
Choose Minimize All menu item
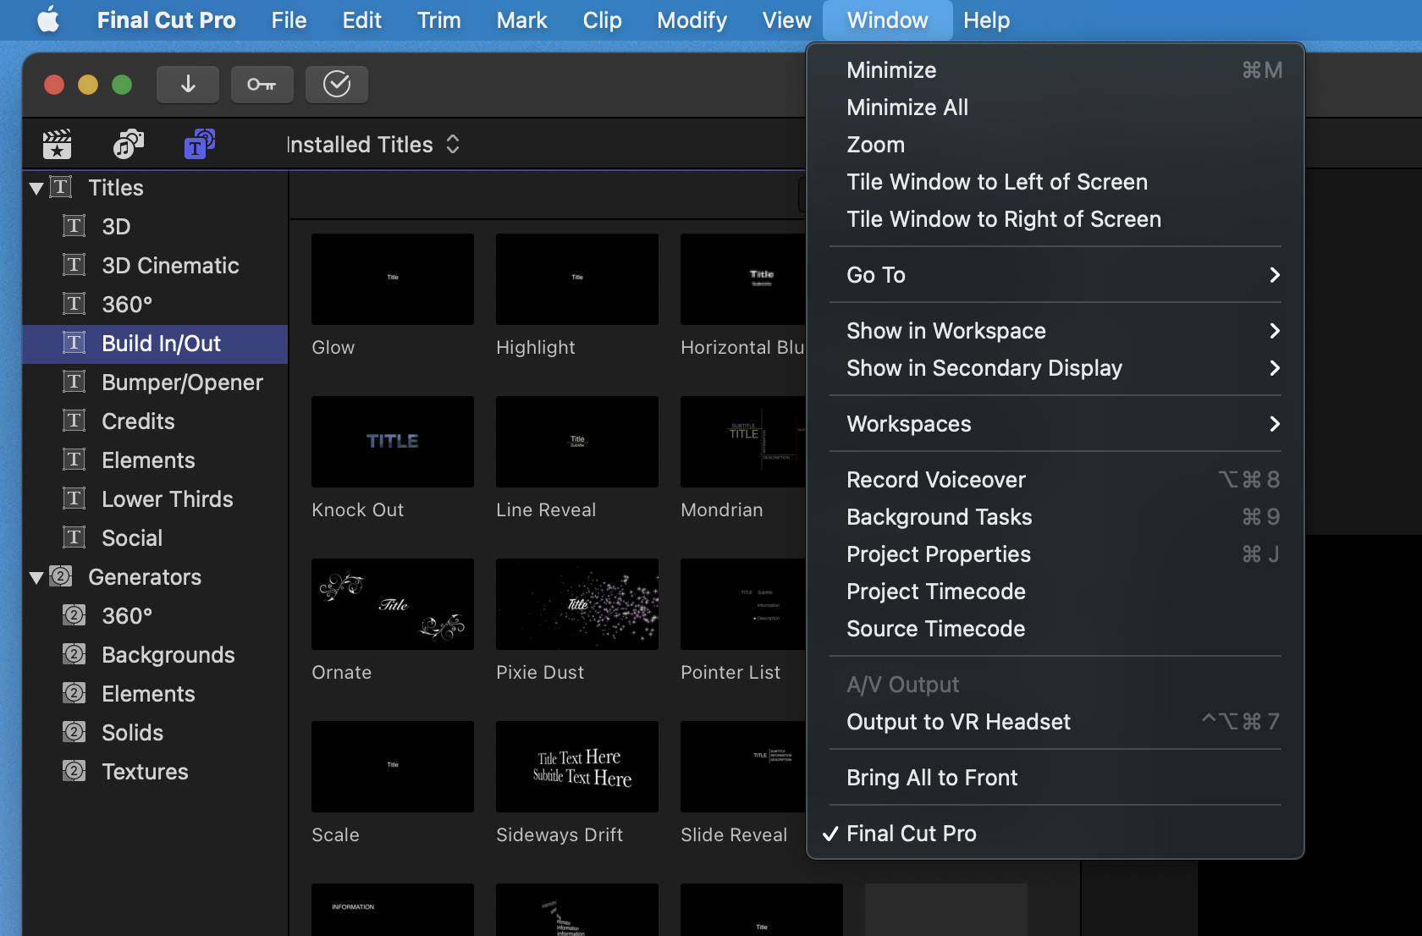(x=1055, y=107)
